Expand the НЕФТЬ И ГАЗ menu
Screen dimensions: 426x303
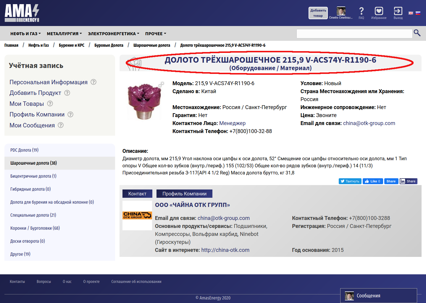[x=25, y=34]
